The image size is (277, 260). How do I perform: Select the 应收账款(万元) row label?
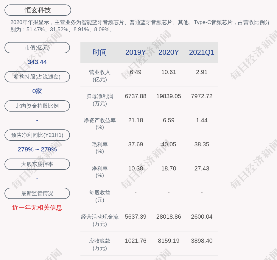[100, 245]
